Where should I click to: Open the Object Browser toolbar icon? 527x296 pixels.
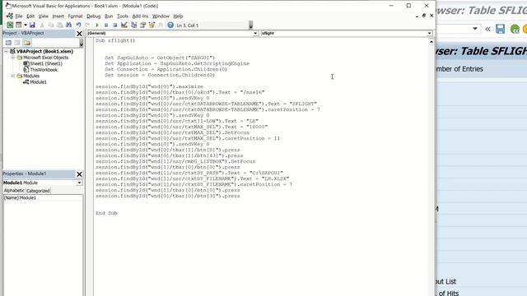[x=152, y=25]
